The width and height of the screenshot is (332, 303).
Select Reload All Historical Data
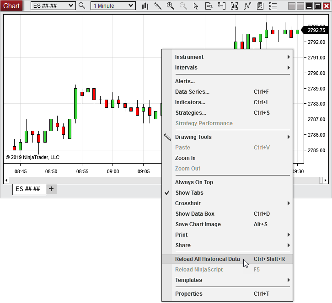207,259
